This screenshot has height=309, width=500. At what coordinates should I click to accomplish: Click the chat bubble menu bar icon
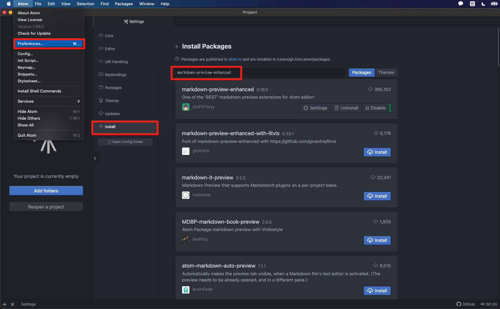[461, 4]
